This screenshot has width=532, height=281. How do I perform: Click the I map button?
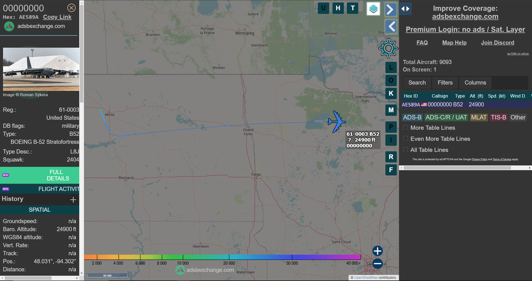[391, 140]
